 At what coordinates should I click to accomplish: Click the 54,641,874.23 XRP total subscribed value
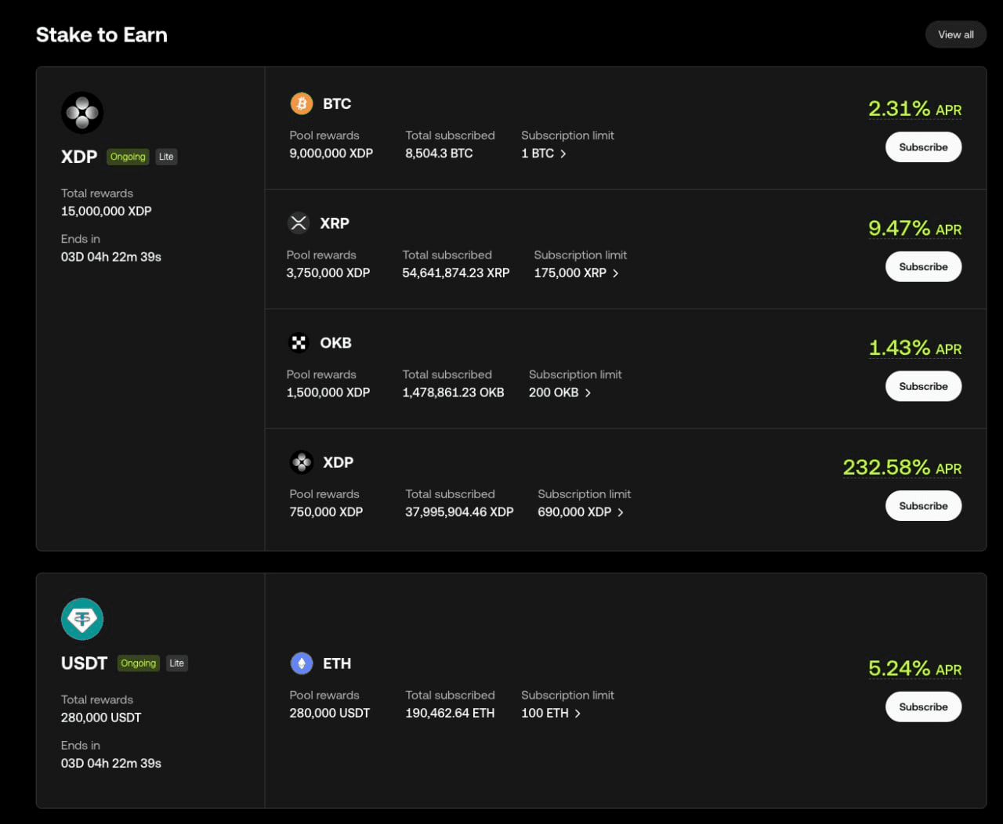(456, 273)
